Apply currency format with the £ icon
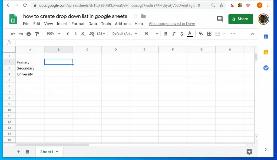 click(x=68, y=34)
